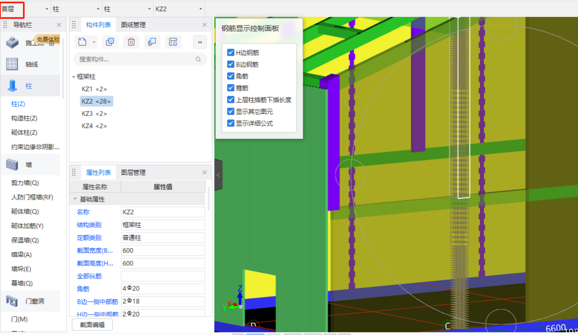
Task: Click the magnifier icon in component search
Action: click(x=198, y=59)
